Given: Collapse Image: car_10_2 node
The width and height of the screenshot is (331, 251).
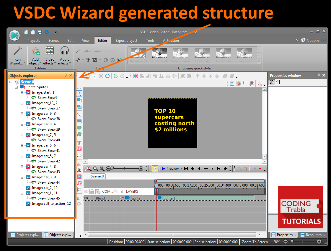Looking at the screenshot, I should point(22,103).
